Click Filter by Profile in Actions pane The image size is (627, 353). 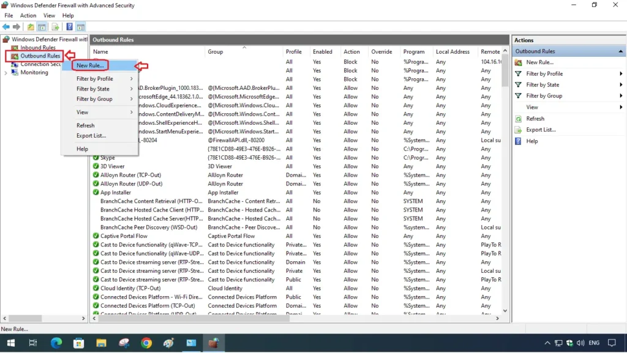(544, 73)
